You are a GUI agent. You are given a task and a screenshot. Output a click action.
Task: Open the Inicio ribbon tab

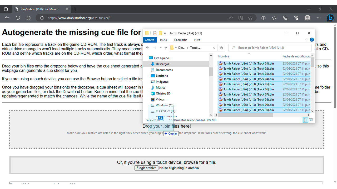click(163, 40)
